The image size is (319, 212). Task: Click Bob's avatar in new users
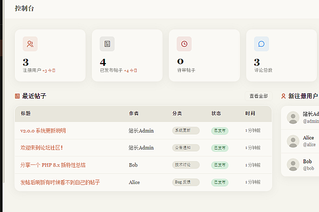click(293, 164)
